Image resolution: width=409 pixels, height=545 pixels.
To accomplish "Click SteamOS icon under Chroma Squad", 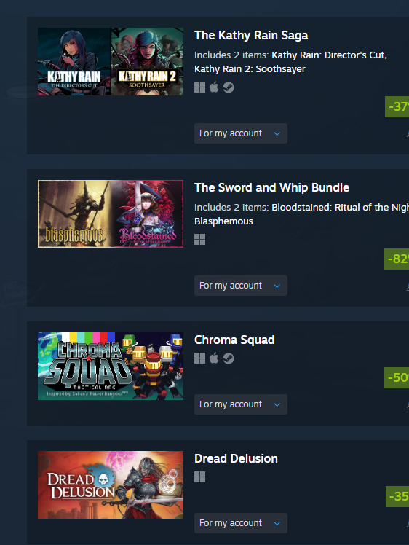I will pos(229,358).
